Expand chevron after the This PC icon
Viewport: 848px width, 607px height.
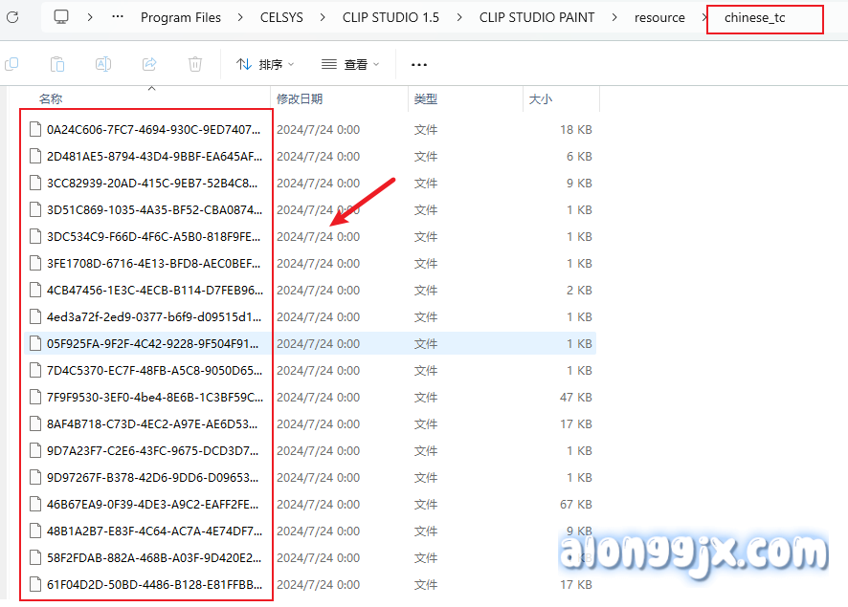tap(90, 17)
